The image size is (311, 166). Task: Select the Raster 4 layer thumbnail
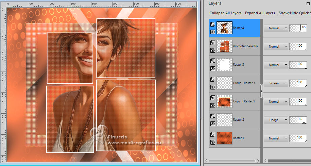[x=224, y=28]
